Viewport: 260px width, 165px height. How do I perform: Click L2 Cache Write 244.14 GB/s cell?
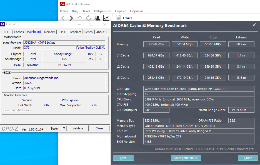click(185, 67)
